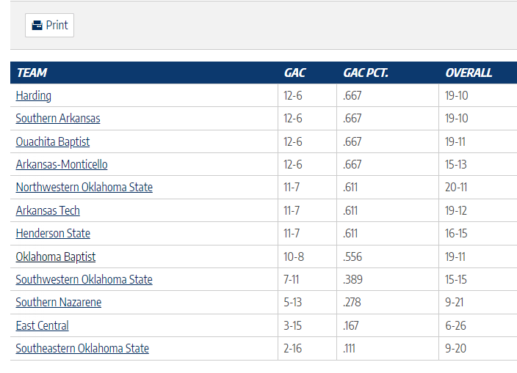Open the Harding team link

click(33, 95)
